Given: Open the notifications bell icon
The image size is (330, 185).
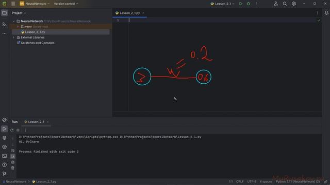Looking at the screenshot, I should (326, 13).
